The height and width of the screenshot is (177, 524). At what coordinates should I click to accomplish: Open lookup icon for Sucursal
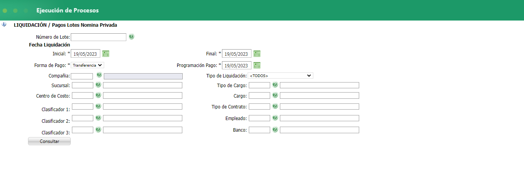98,84
